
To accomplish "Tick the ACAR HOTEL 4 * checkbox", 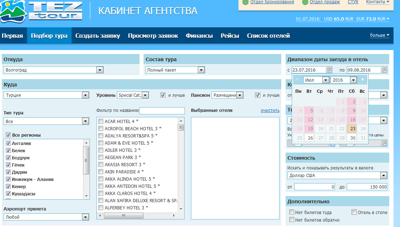I will coord(101,121).
